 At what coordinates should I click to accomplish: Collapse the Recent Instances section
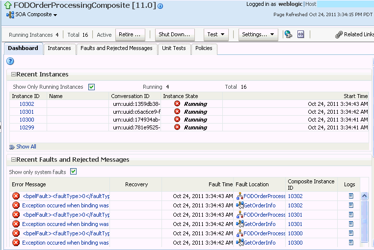tap(13, 75)
